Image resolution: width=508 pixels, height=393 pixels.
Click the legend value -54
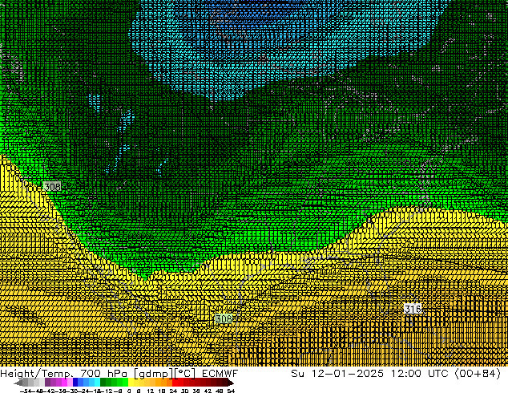pyautogui.click(x=25, y=391)
